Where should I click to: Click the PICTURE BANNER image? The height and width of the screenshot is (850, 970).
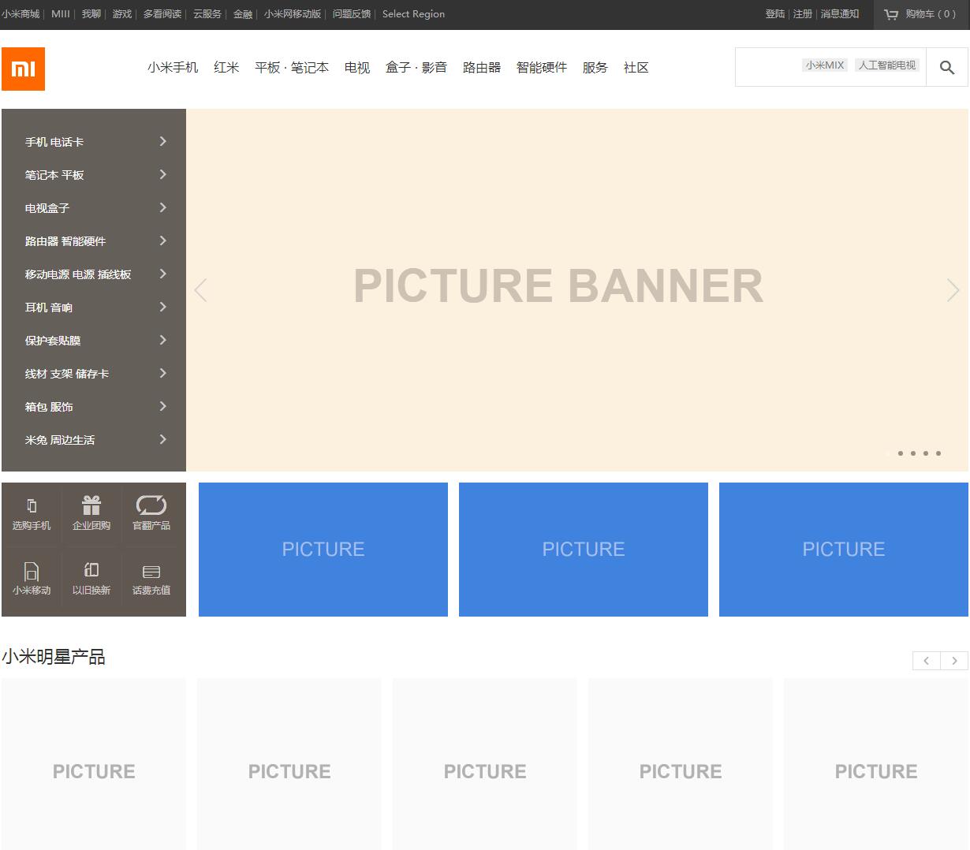pyautogui.click(x=577, y=290)
